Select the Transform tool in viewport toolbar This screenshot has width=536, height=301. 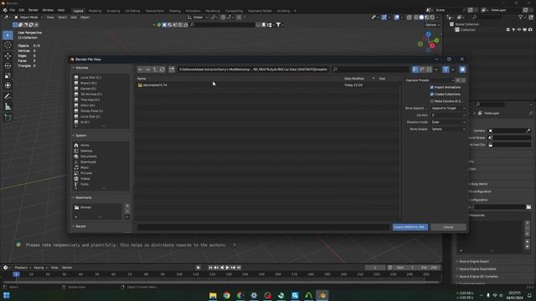[x=8, y=85]
